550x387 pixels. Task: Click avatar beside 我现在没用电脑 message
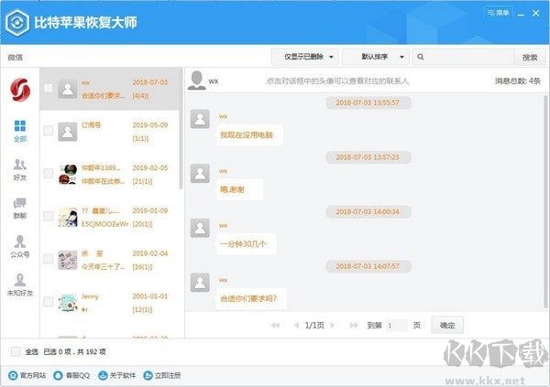click(200, 119)
